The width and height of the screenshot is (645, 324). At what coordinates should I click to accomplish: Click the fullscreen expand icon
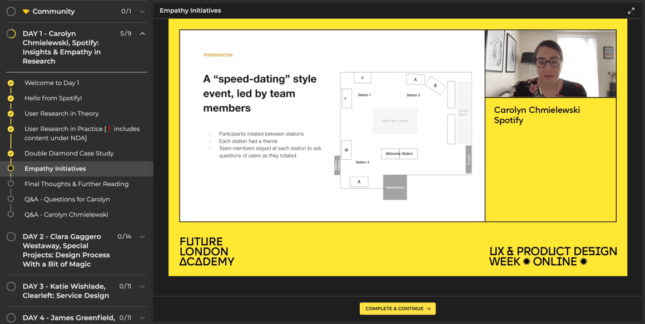[631, 11]
